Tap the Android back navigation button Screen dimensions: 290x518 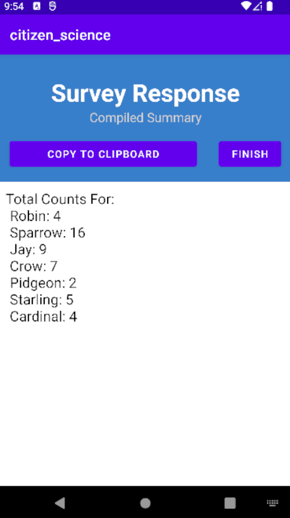tap(60, 503)
